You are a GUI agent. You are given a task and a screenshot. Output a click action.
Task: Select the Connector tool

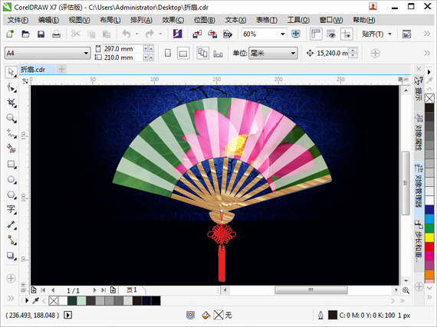pos(11,240)
